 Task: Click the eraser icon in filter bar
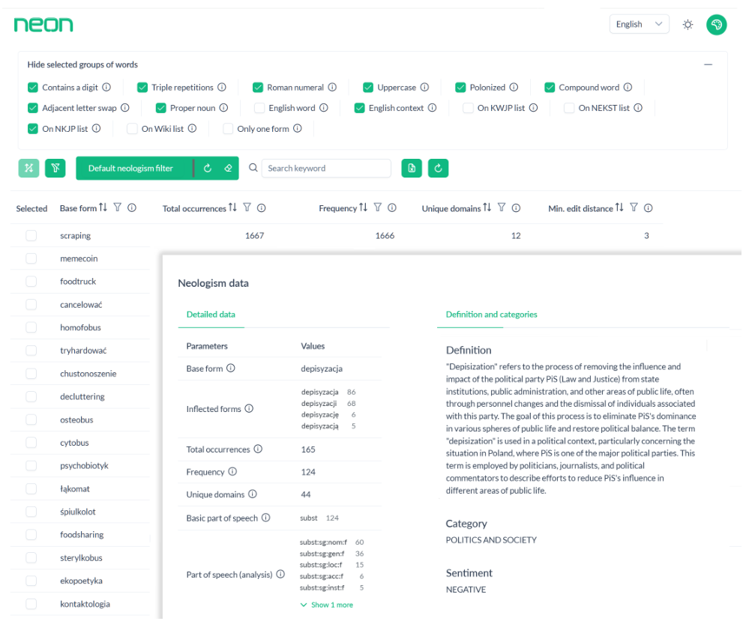point(228,169)
